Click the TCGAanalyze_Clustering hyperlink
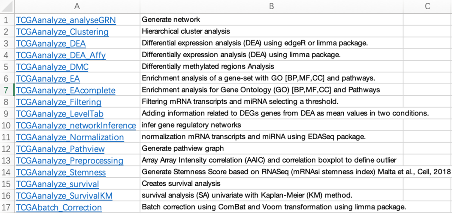 [x=62, y=32]
